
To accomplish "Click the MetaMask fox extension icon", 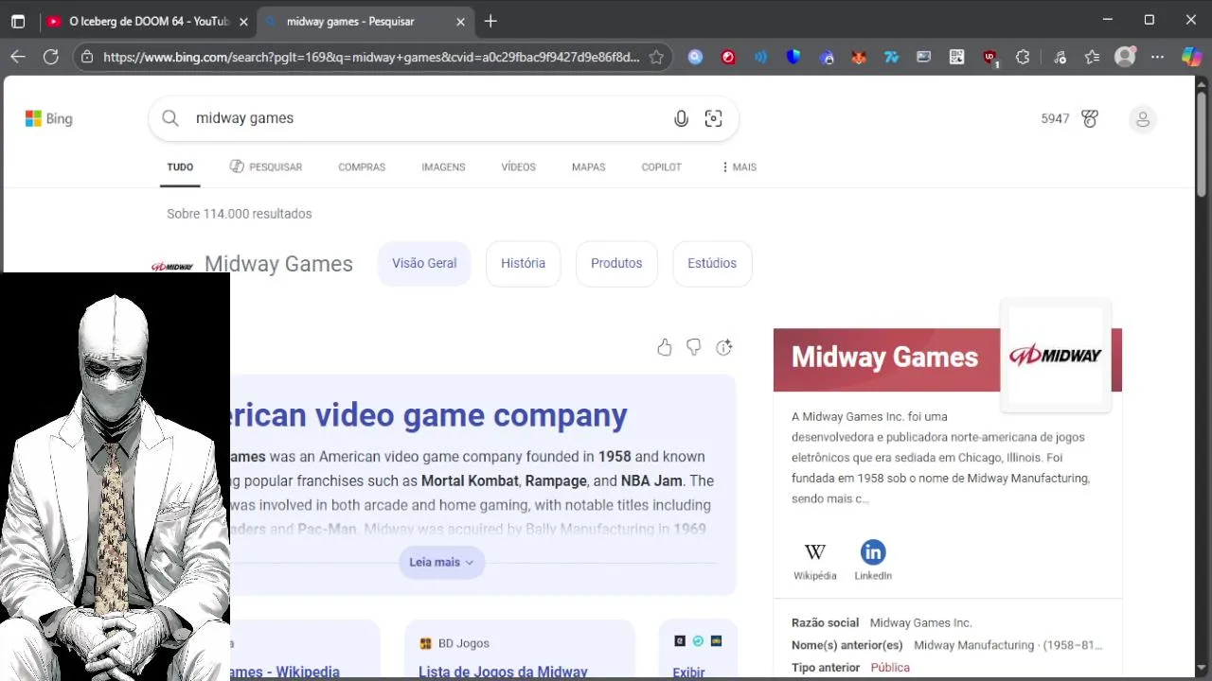I will 859,57.
